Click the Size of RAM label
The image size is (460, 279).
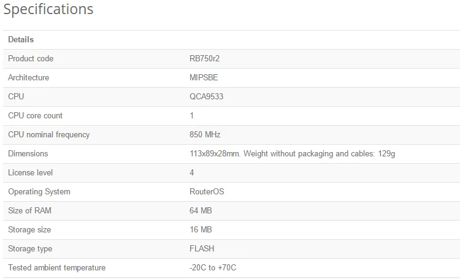point(29,211)
